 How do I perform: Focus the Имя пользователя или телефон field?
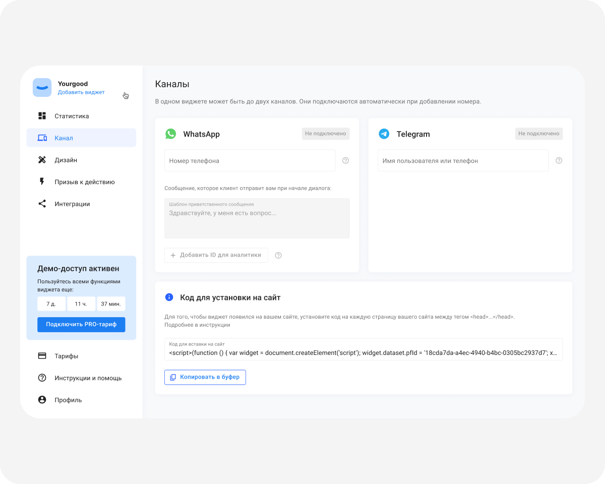pos(463,160)
